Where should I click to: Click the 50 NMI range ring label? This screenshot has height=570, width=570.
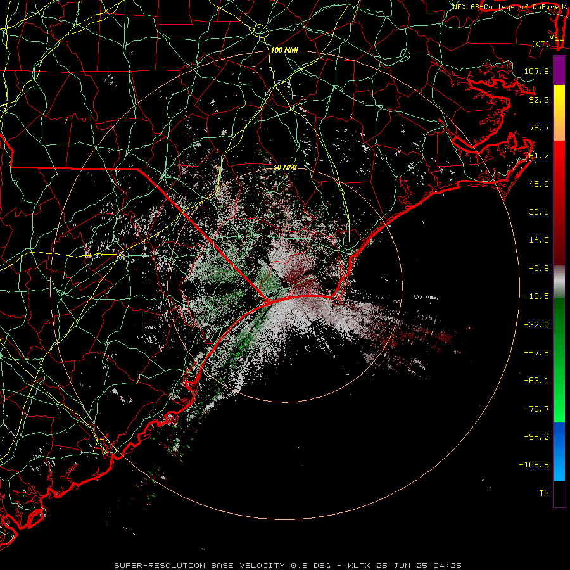point(285,168)
